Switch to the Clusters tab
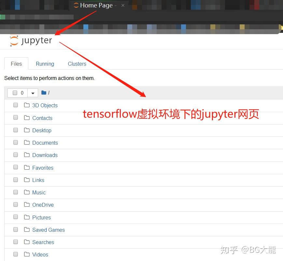 click(77, 64)
